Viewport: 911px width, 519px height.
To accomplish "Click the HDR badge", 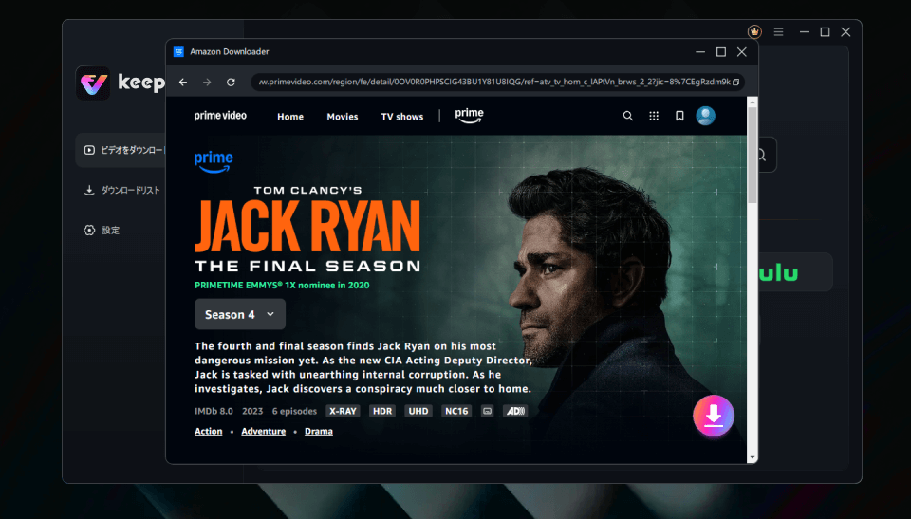I will (x=382, y=411).
